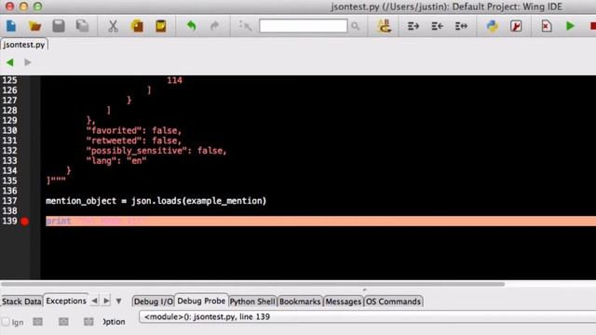Image resolution: width=596 pixels, height=335 pixels.
Task: Show previous tabs with the left tab arrow
Action: 94,301
